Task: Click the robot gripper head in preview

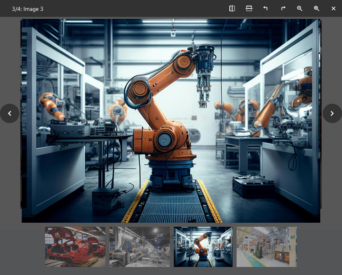Action: pyautogui.click(x=204, y=76)
